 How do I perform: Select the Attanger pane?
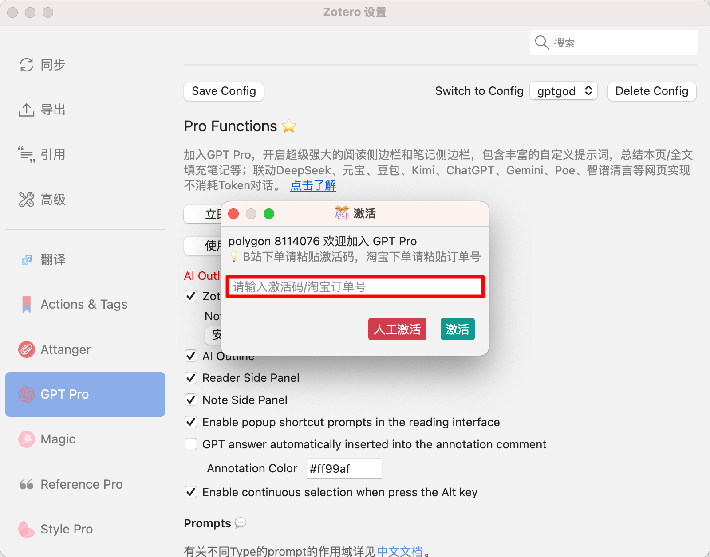(85, 349)
